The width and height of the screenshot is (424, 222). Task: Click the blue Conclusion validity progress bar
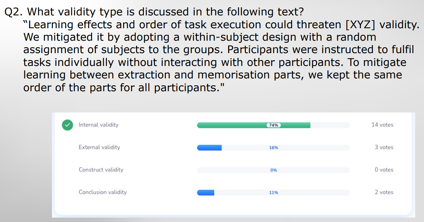click(x=206, y=192)
